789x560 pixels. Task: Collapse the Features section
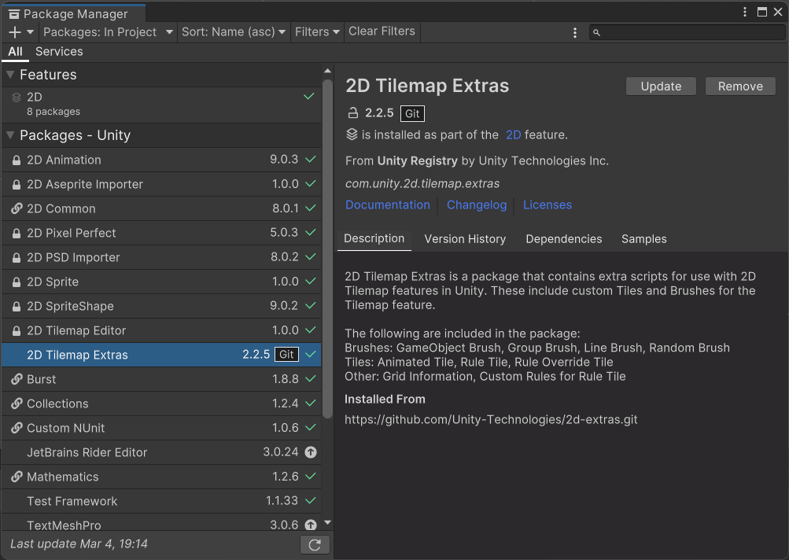coord(10,75)
